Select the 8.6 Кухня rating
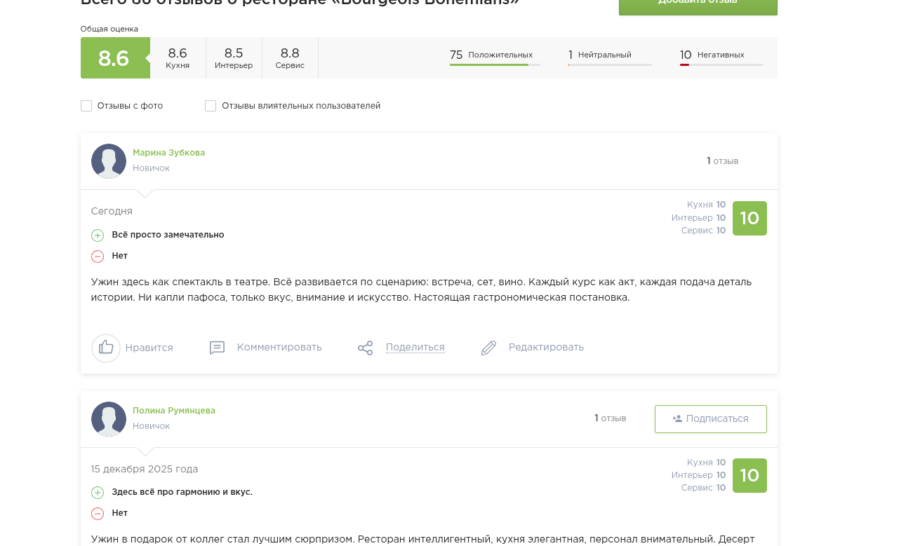Image resolution: width=913 pixels, height=546 pixels. pyautogui.click(x=178, y=57)
